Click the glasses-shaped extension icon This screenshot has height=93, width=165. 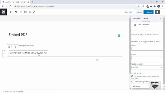(151, 6)
